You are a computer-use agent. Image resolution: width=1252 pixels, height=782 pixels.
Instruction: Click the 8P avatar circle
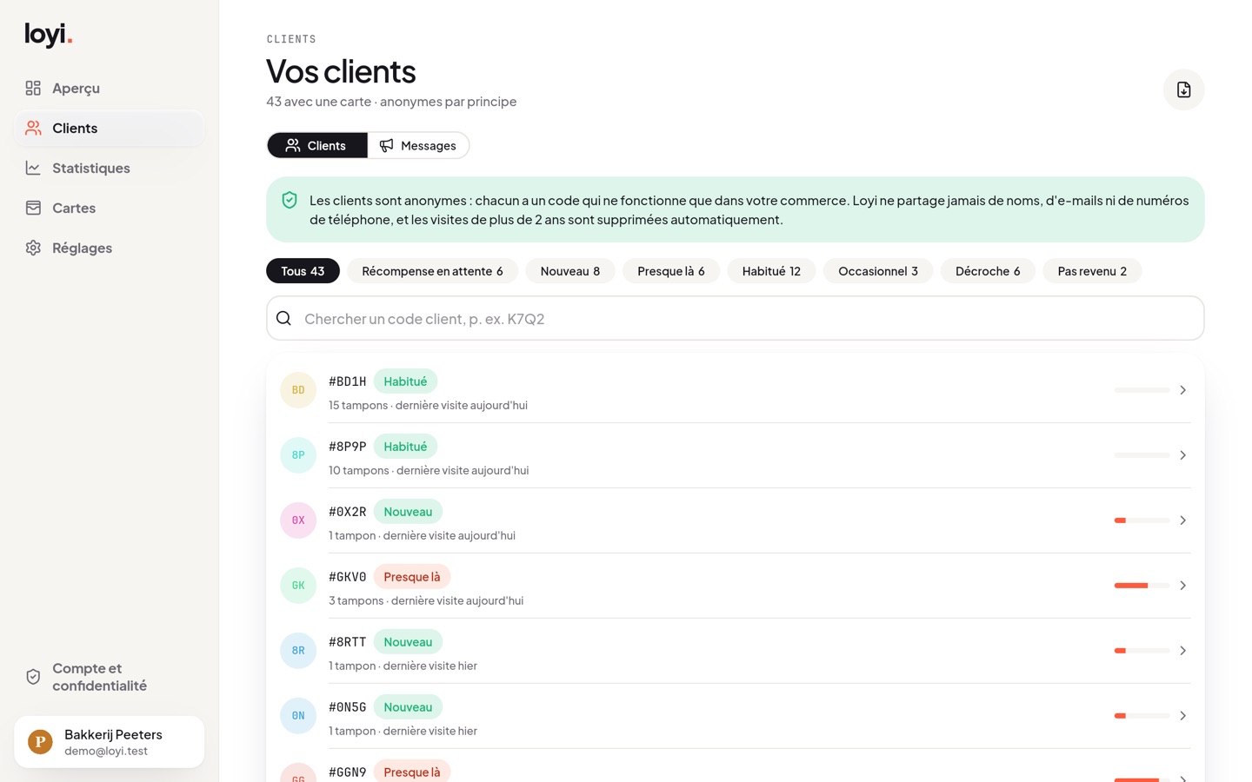[x=298, y=455]
